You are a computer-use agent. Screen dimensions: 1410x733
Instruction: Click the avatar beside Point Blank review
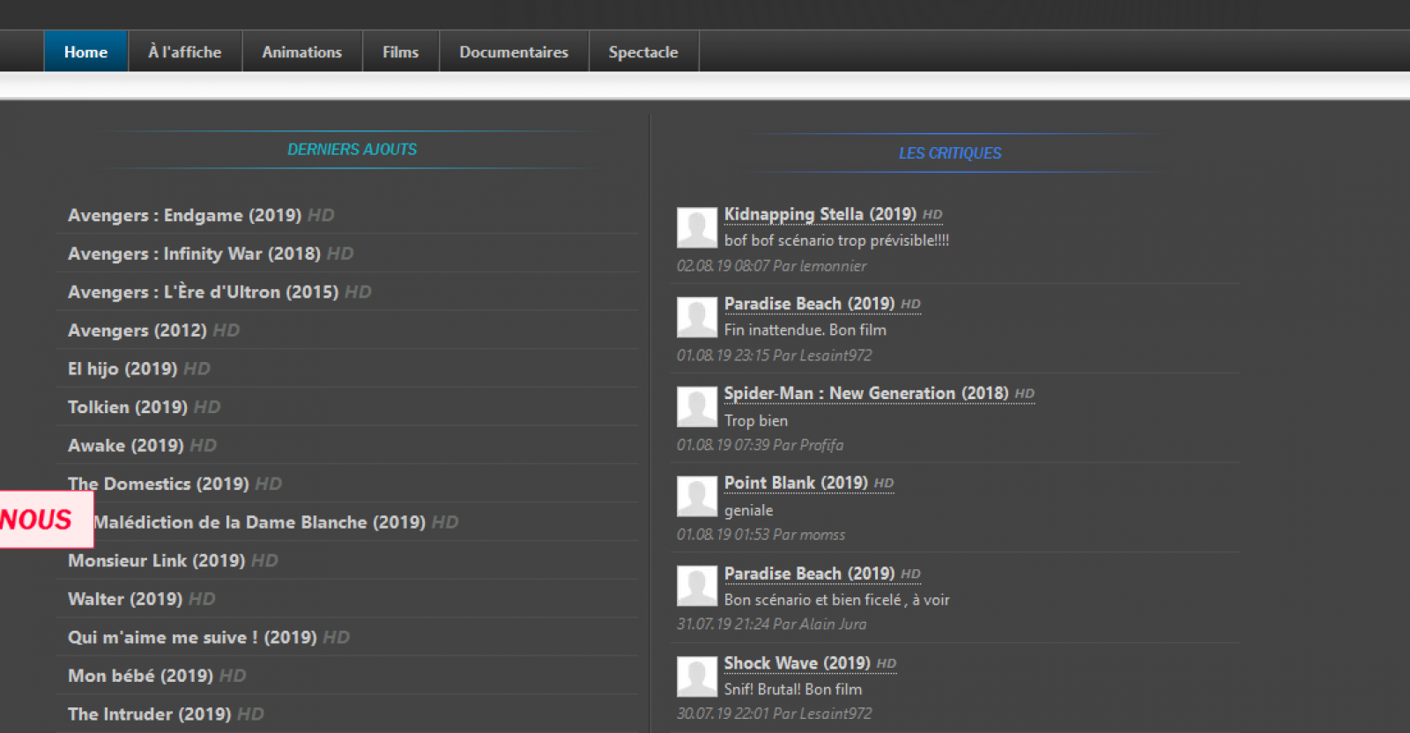696,497
